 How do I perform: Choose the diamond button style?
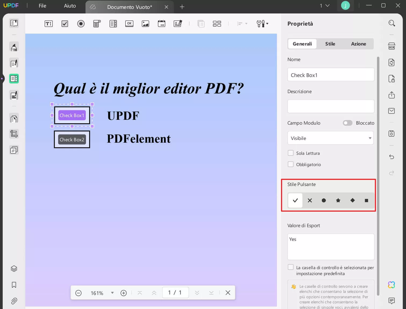coord(352,200)
